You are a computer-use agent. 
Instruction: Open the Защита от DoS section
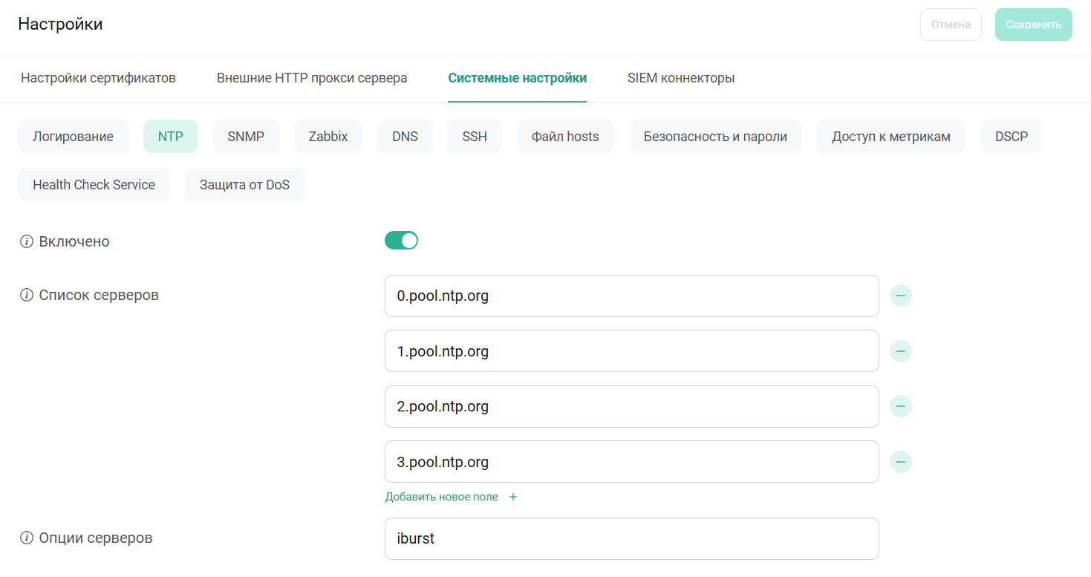point(244,185)
